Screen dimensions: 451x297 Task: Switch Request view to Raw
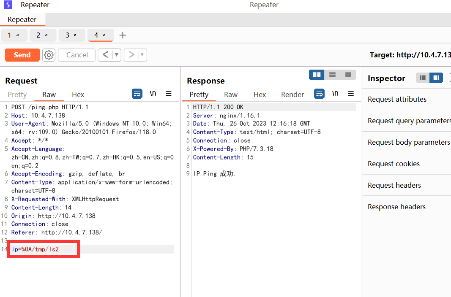click(x=49, y=94)
